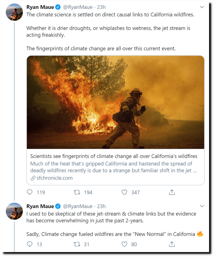Click the 23h timestamp on second tweet
The image size is (214, 257).
[101, 206]
